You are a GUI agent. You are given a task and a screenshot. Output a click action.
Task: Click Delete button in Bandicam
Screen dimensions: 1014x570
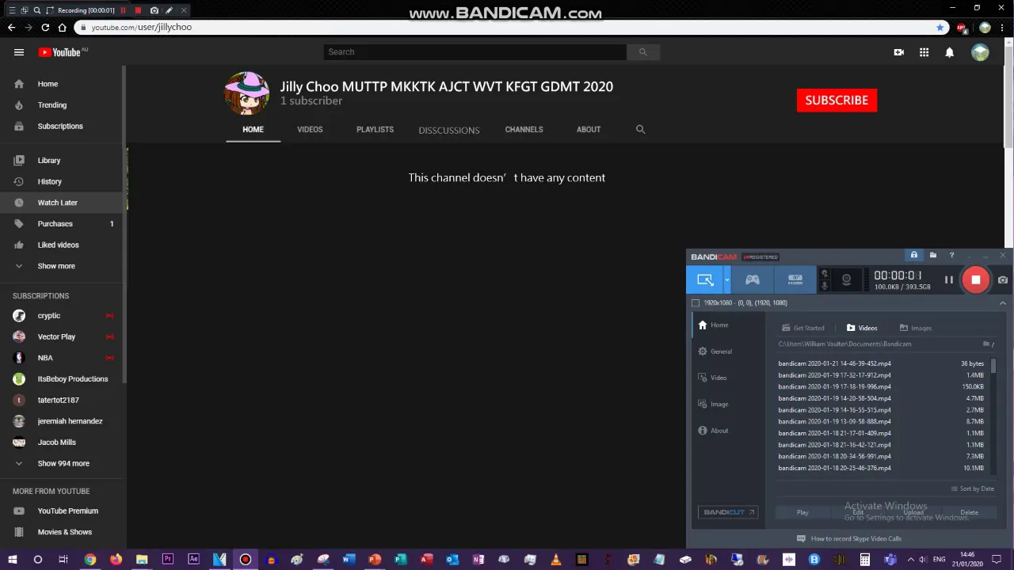click(970, 513)
